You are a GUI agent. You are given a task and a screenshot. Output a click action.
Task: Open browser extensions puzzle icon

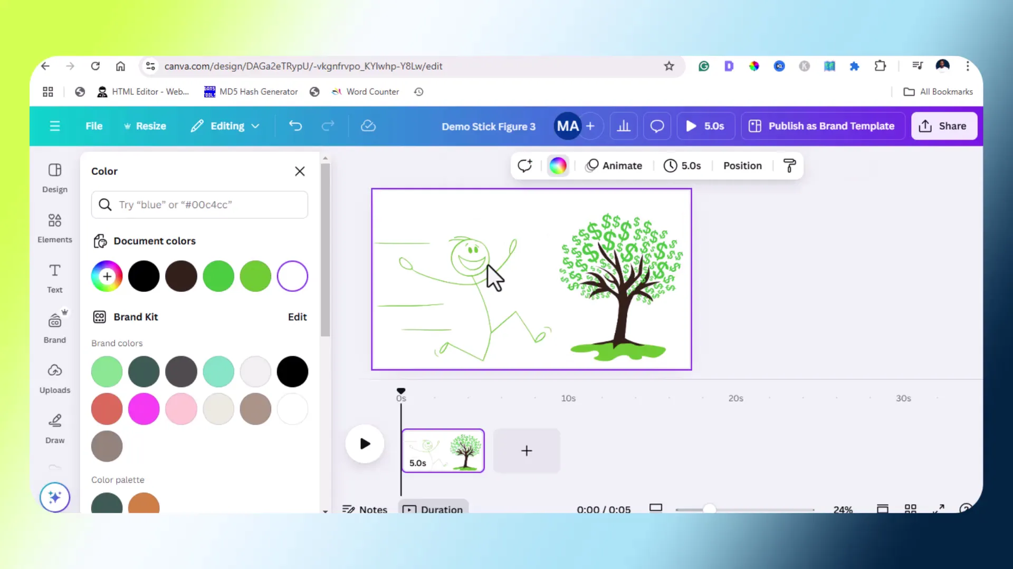(x=880, y=66)
